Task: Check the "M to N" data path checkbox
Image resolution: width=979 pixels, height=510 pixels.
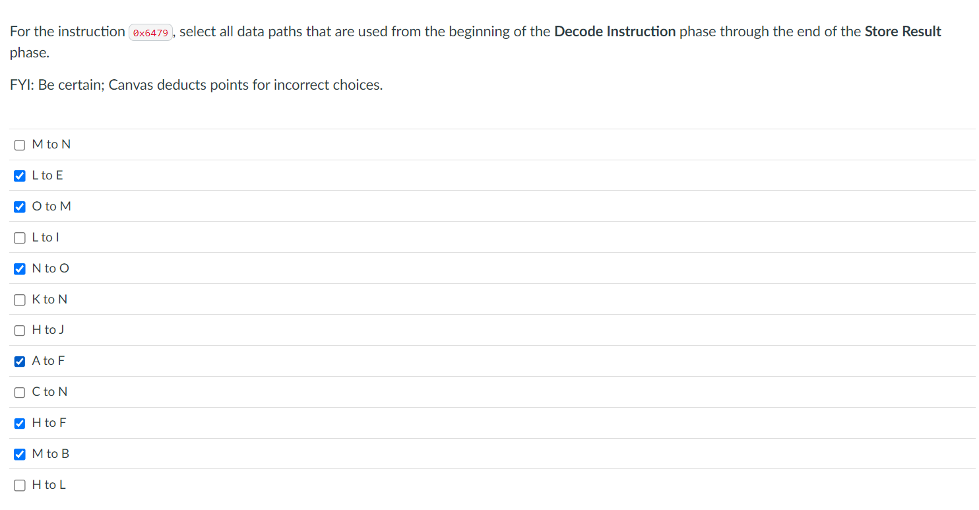Action: click(x=19, y=144)
